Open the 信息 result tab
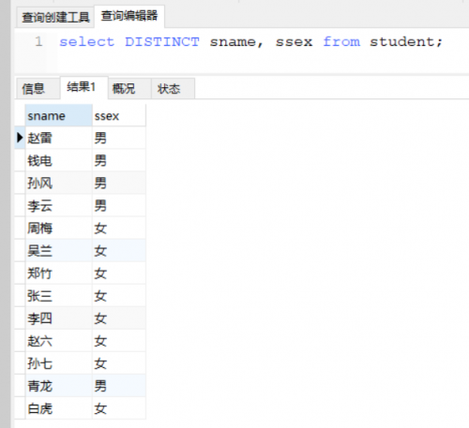The width and height of the screenshot is (469, 428). click(38, 89)
